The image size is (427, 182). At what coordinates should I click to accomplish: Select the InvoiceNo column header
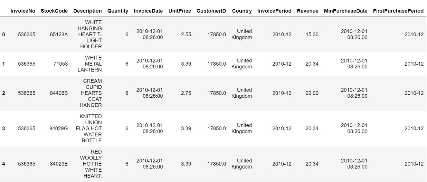(23, 11)
